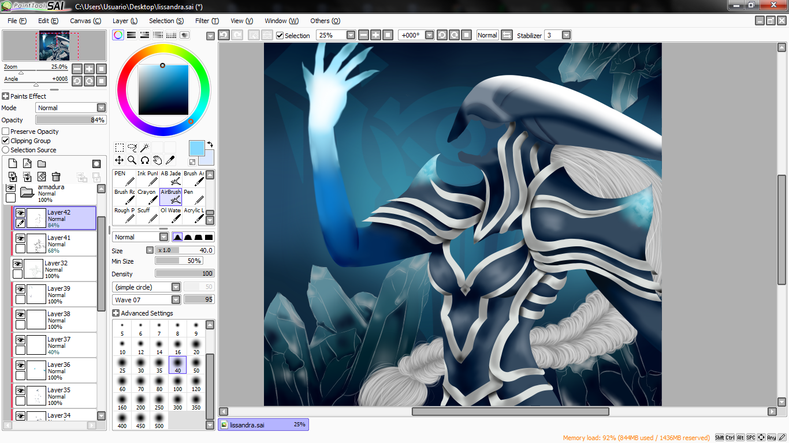Open the layer Mode Normal dropdown
The width and height of the screenshot is (789, 443).
[x=71, y=108]
